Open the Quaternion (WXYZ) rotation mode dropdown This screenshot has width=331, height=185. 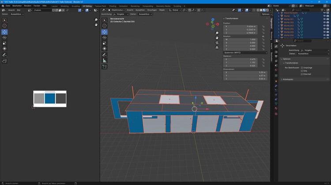[245, 53]
